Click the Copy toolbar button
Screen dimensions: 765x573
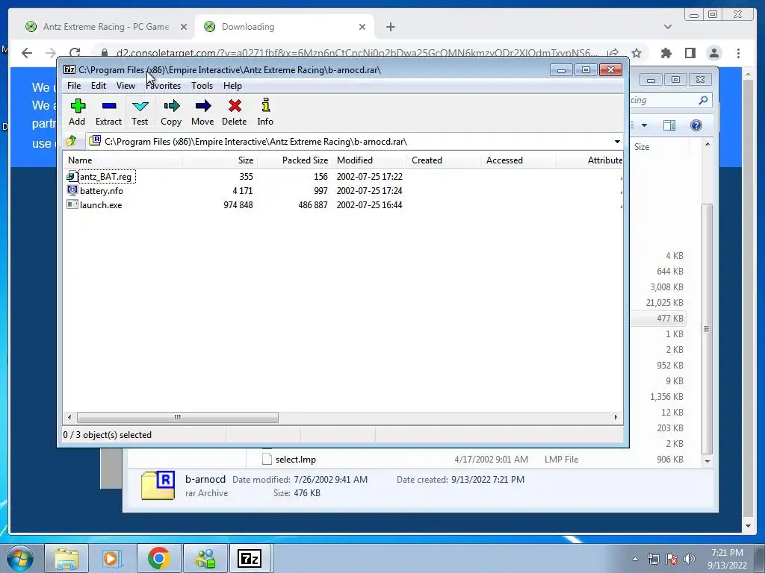pos(171,113)
